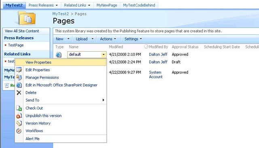Click the Edit Properties notepad icon
Viewport: 259px width, 148px height.
point(19,70)
